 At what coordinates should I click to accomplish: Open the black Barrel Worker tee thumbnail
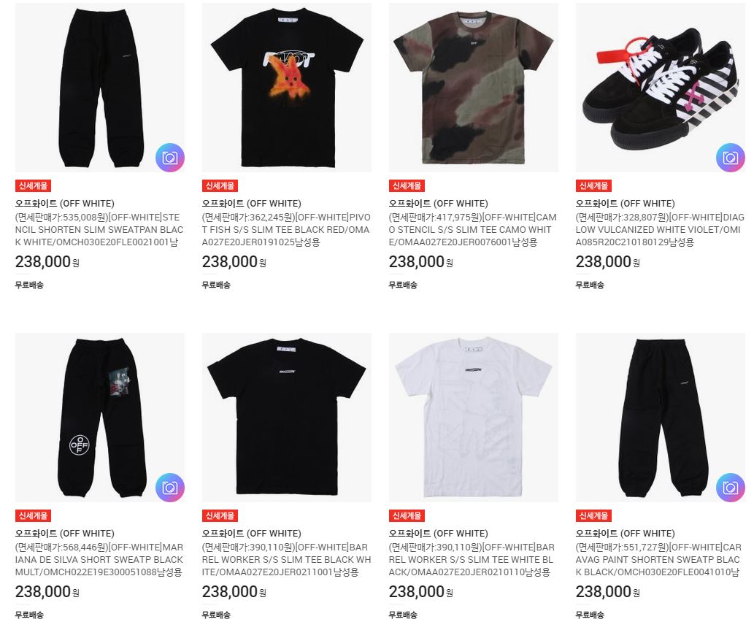(x=287, y=418)
